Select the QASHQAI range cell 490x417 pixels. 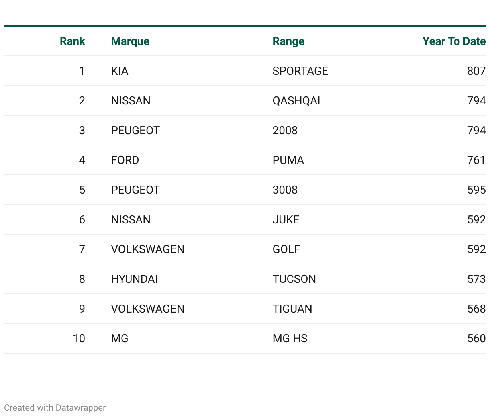(x=296, y=101)
